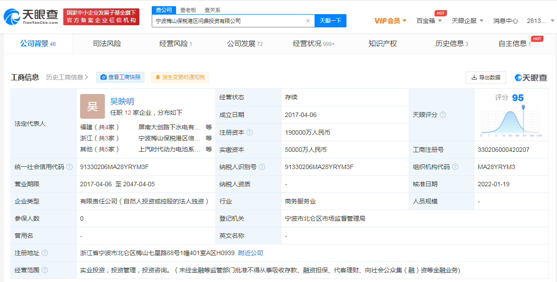Screen dimensions: 557x282
Task: Click help icon beside 经营范围
Action: click(45, 270)
